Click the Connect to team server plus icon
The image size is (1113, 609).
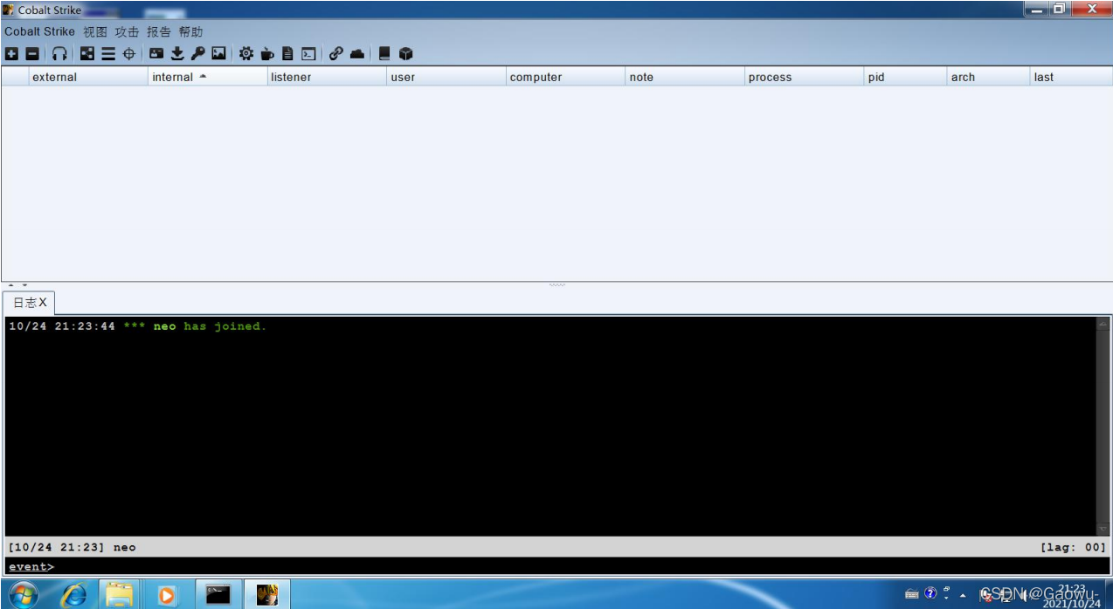(11, 54)
